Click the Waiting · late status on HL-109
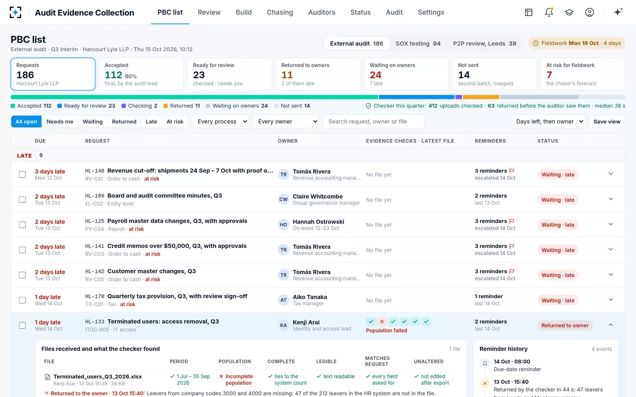636x397 pixels. (x=558, y=200)
